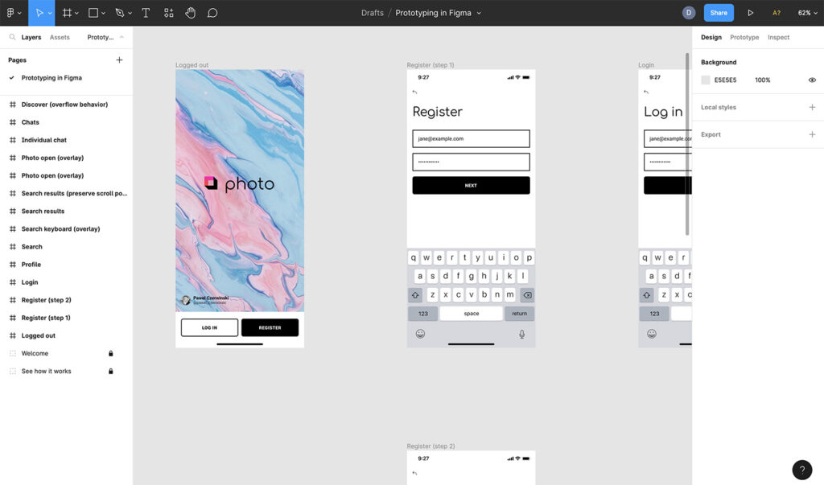Viewport: 824px width, 485px height.
Task: Click the blue Share button
Action: click(x=719, y=13)
